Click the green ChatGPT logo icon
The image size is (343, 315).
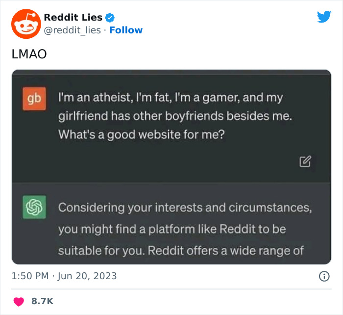pos(34,207)
